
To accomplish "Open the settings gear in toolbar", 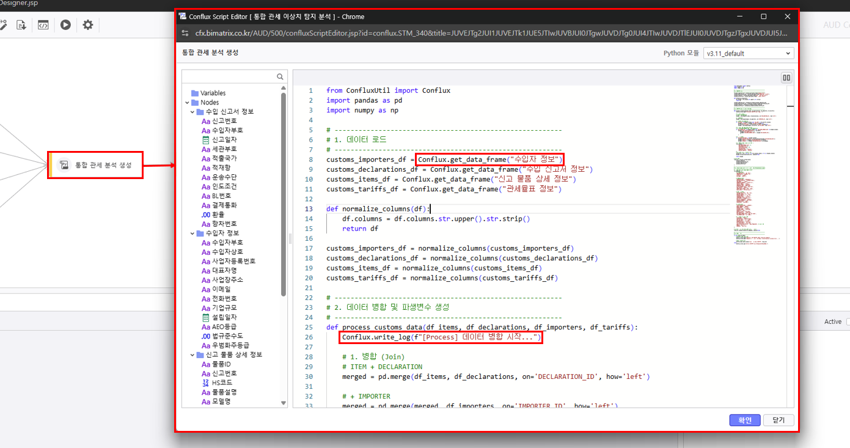I will (x=88, y=25).
